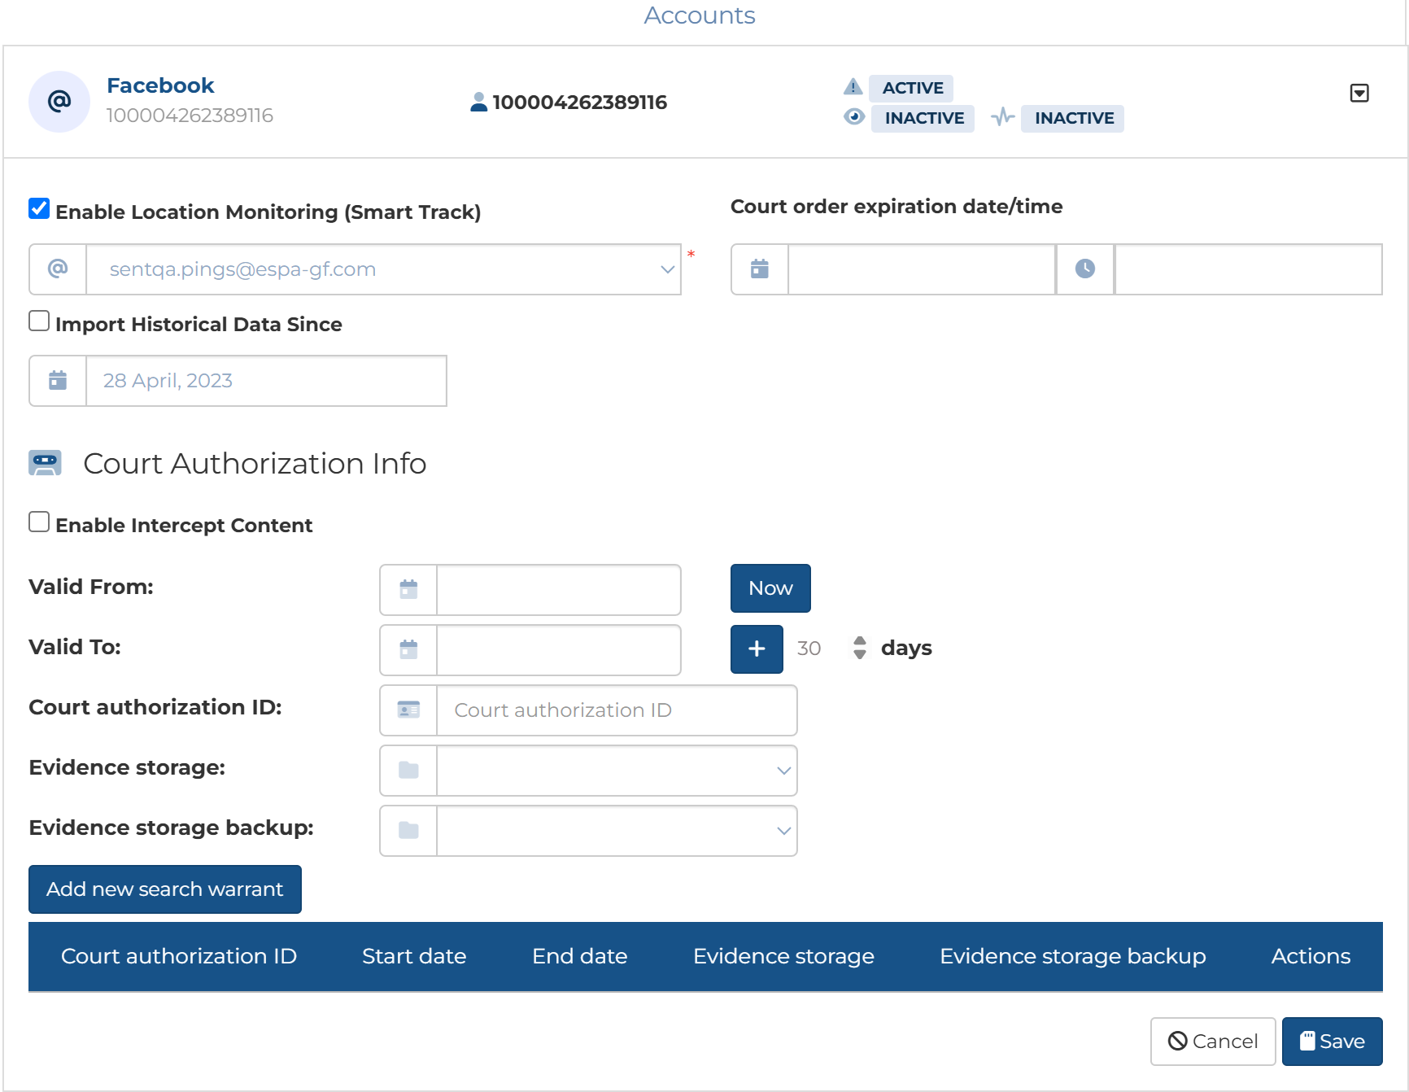Adjust the days number spinner arrows
Viewport: 1409px width, 1092px height.
[x=859, y=649]
